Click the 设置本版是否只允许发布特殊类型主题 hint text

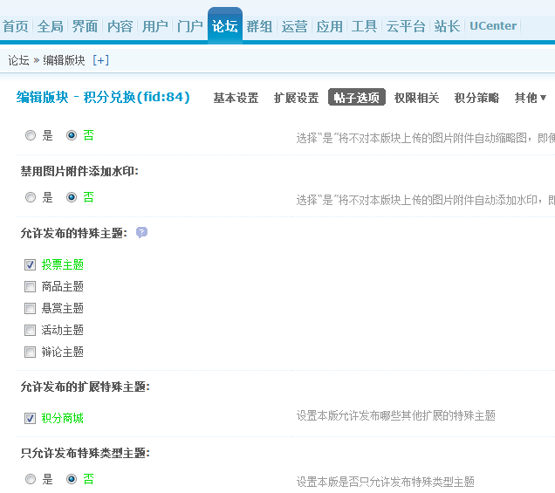(x=386, y=482)
